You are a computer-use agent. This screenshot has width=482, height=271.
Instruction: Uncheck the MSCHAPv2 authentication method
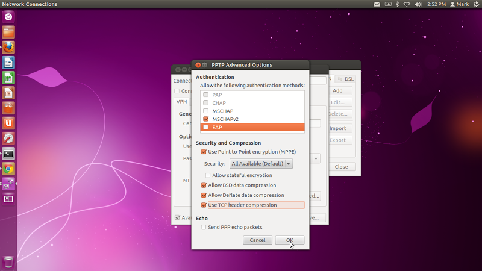[x=206, y=119]
